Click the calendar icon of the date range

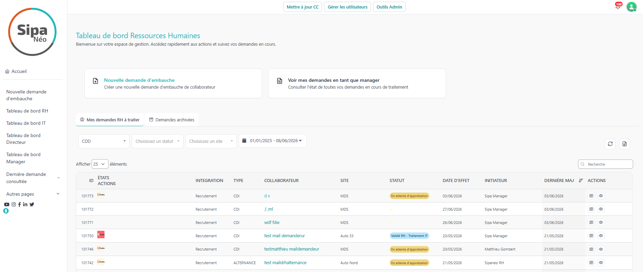244,140
